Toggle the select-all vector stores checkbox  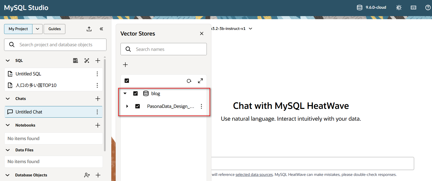coord(127,81)
